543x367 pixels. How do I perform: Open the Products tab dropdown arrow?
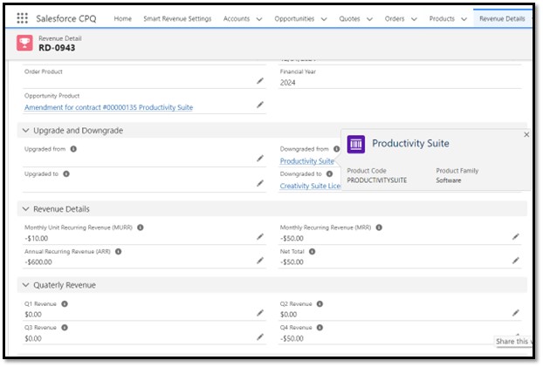click(x=464, y=19)
